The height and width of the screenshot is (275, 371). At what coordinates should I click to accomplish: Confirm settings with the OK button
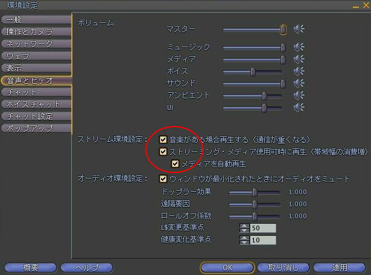coord(227,268)
